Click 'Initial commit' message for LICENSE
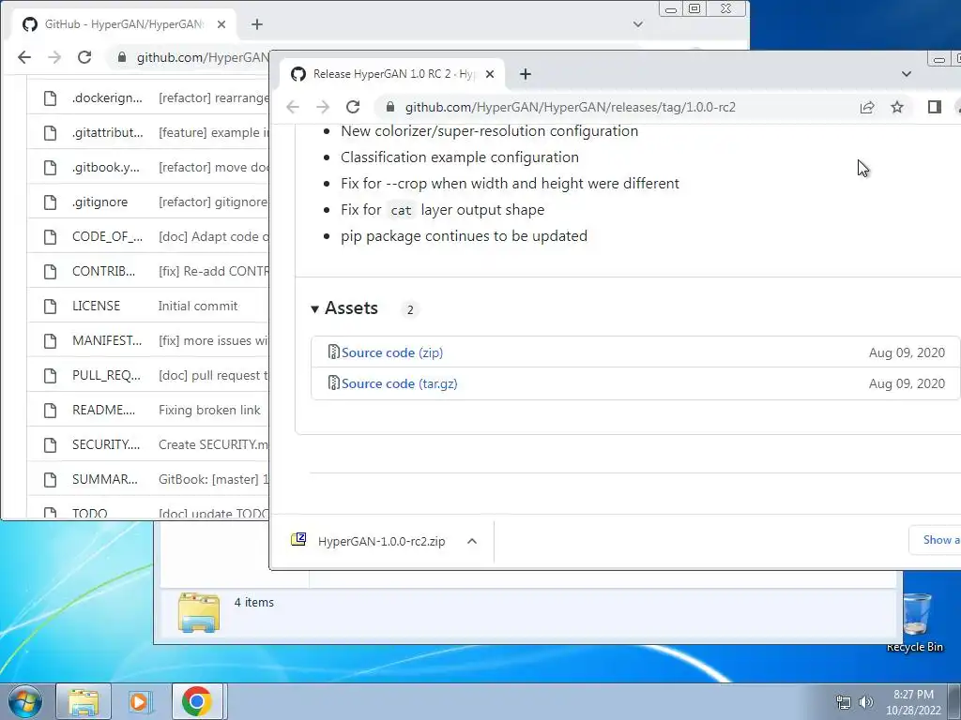Viewport: 961px width, 720px height. (x=198, y=307)
